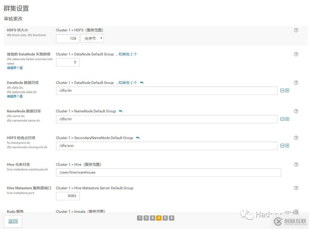Revert DataNode data directory to default
The height and width of the screenshot is (229, 309).
coord(142,83)
